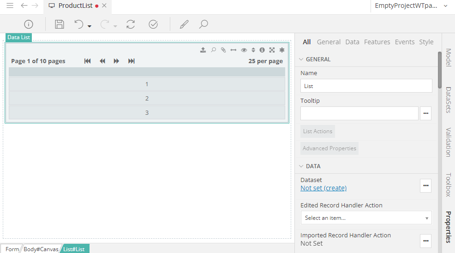Collapse the DATA section
455x253 pixels.
coord(302,166)
